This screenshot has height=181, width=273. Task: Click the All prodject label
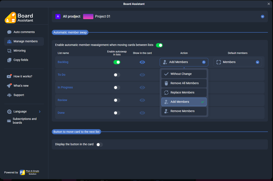pos(72,16)
